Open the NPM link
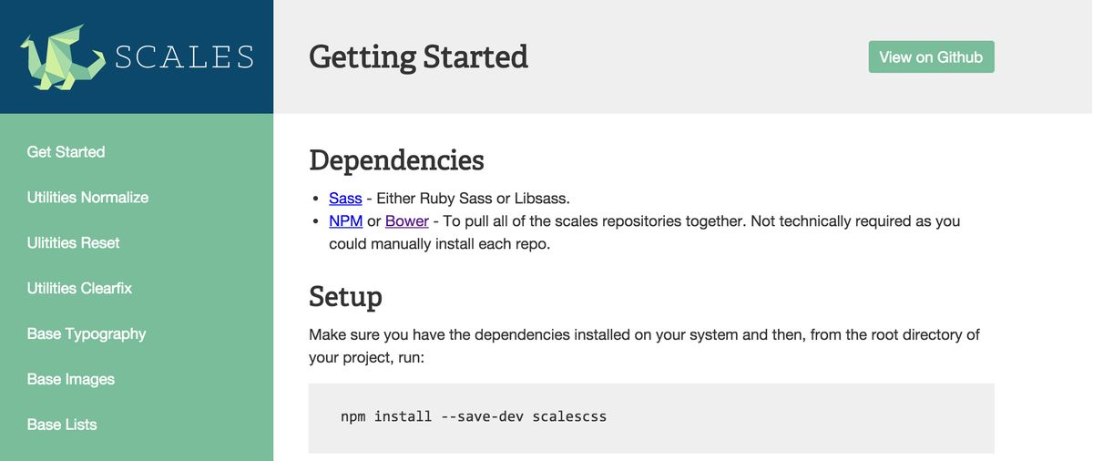Image resolution: width=1093 pixels, height=461 pixels. pos(346,221)
